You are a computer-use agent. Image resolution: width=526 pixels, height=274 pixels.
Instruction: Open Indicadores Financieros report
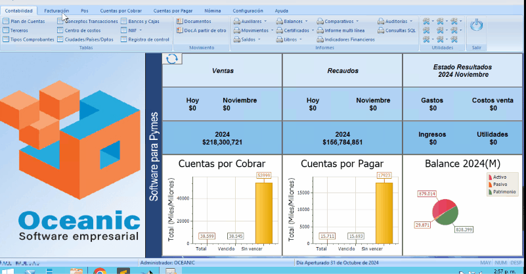coord(345,39)
